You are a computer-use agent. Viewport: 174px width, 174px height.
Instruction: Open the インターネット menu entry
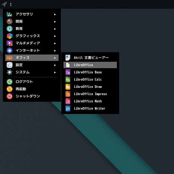click(x=32, y=50)
